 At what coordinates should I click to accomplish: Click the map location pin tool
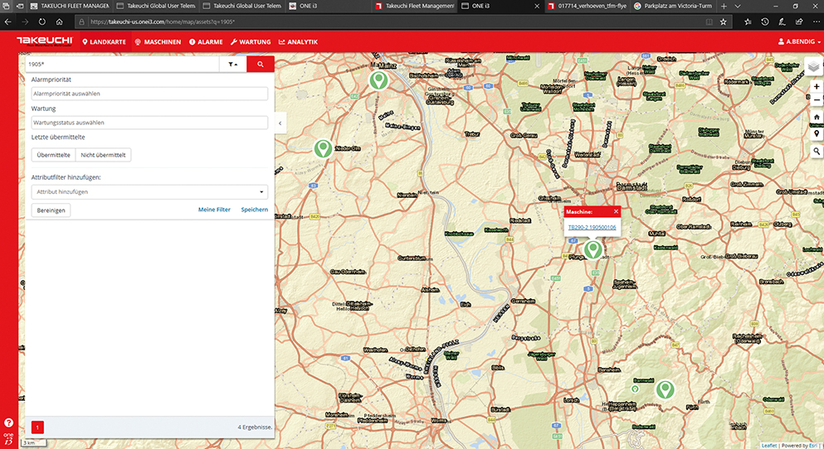[817, 134]
